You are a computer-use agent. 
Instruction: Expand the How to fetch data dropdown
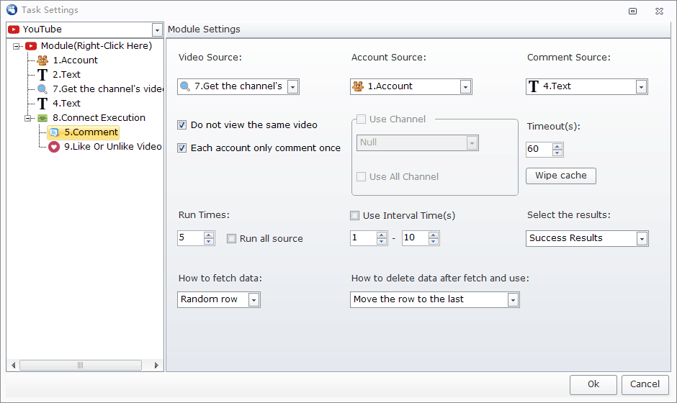(254, 300)
